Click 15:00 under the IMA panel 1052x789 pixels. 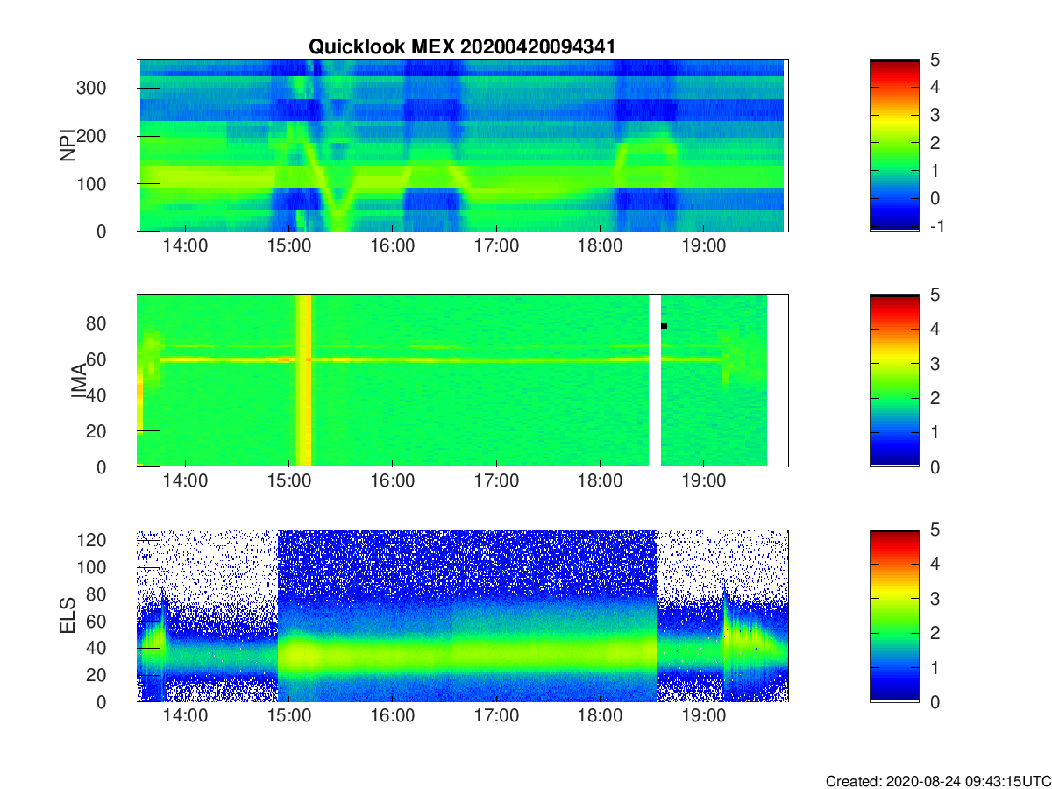point(289,481)
